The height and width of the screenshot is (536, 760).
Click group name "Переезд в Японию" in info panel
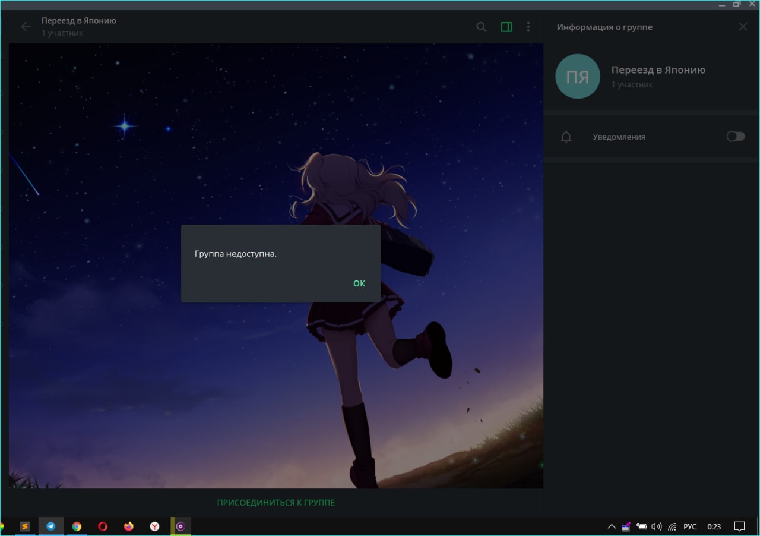coord(658,70)
